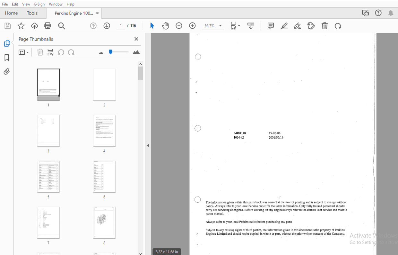Click the Print file icon
The height and width of the screenshot is (255, 398).
pos(48,26)
